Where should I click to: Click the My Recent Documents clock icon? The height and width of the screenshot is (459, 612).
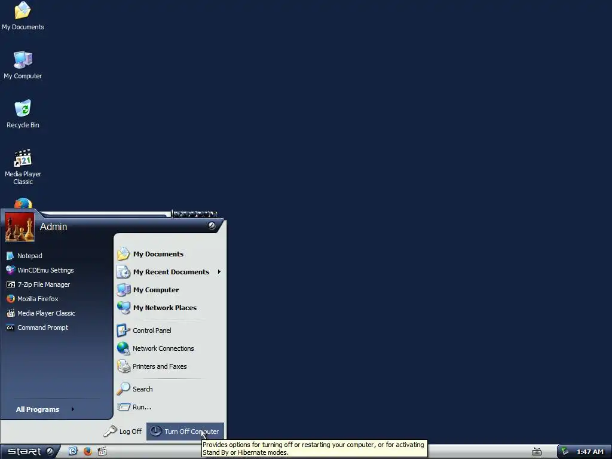coord(123,272)
